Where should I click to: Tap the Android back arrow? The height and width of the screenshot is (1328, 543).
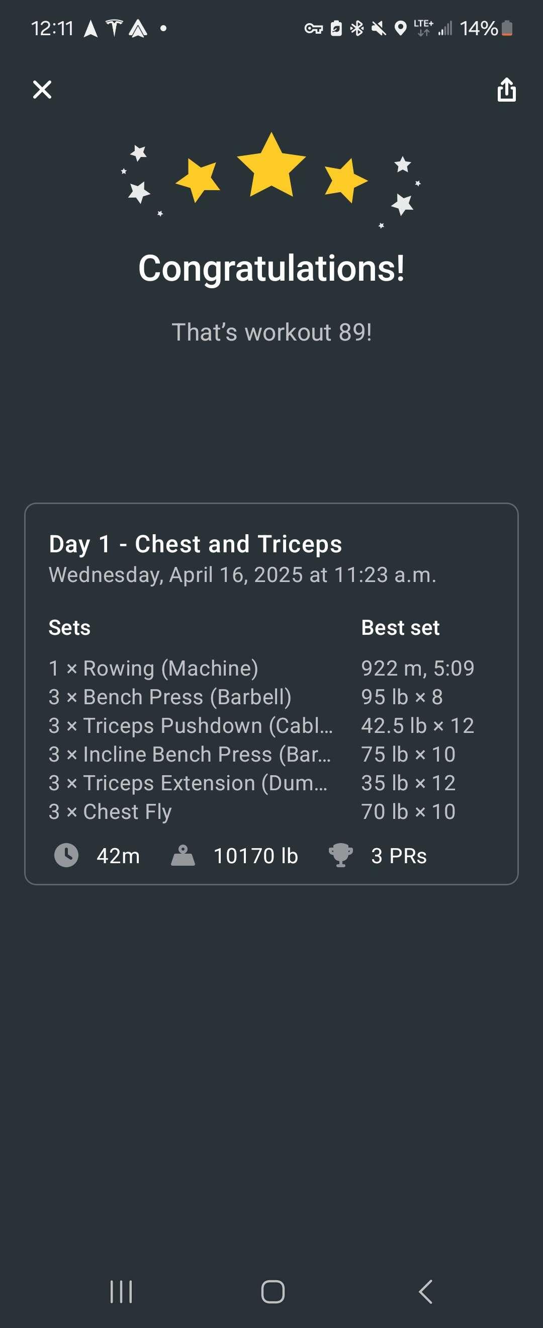(425, 1291)
